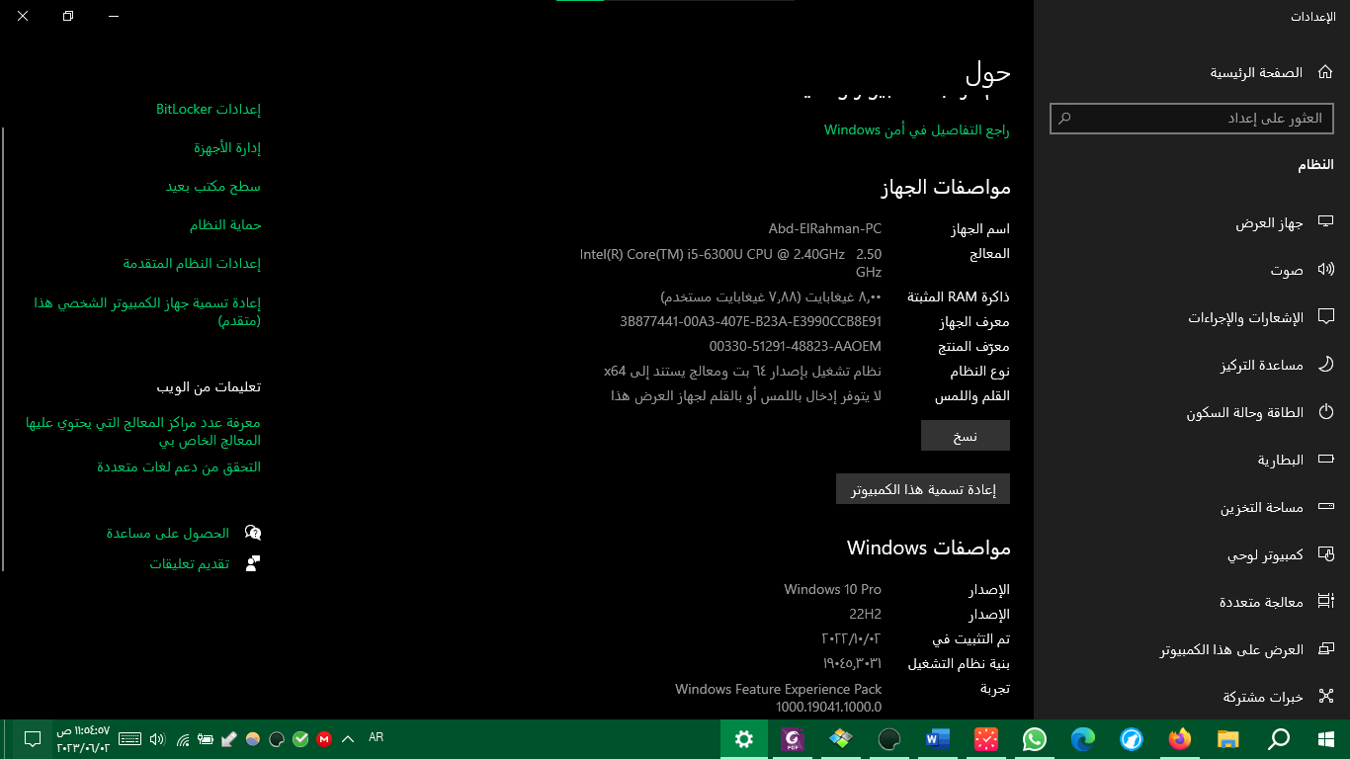
Task: Open the blue round browser icon beside Firefox
Action: pyautogui.click(x=1132, y=738)
